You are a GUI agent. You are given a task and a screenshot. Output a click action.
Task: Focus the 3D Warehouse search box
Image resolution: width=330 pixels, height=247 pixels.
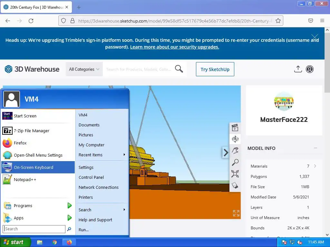[139, 69]
